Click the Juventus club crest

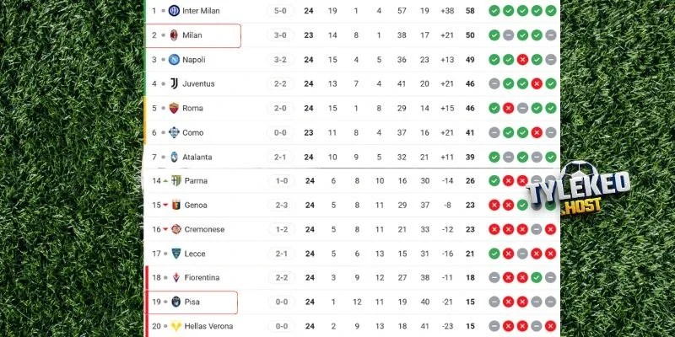click(x=174, y=84)
